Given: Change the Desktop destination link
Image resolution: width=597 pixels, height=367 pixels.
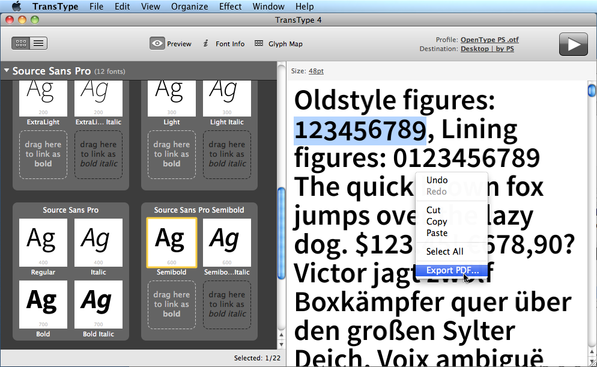Looking at the screenshot, I should (x=487, y=49).
